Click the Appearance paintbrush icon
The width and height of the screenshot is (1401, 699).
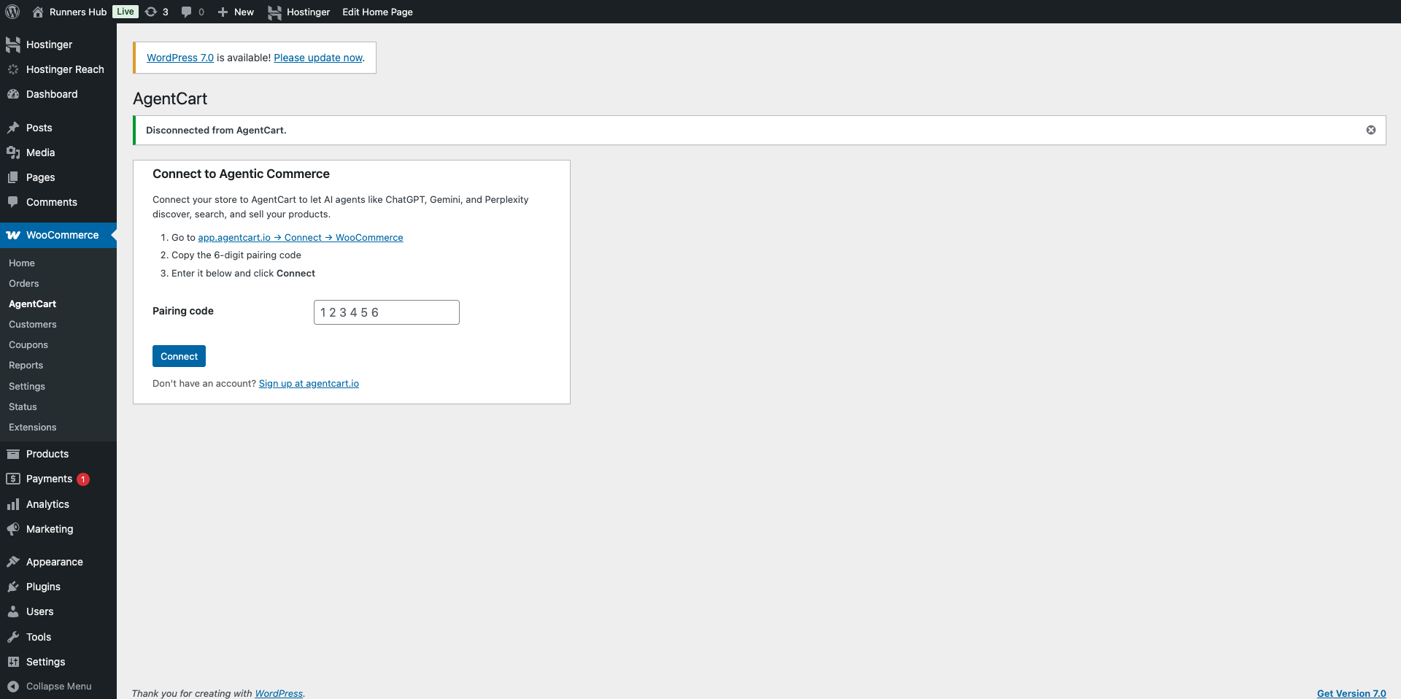point(13,562)
